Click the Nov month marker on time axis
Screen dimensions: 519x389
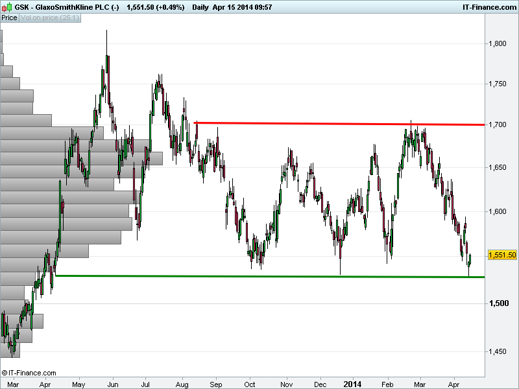pos(285,384)
